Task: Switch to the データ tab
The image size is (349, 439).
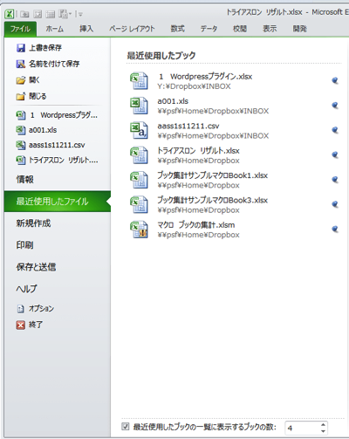Action: coord(209,29)
